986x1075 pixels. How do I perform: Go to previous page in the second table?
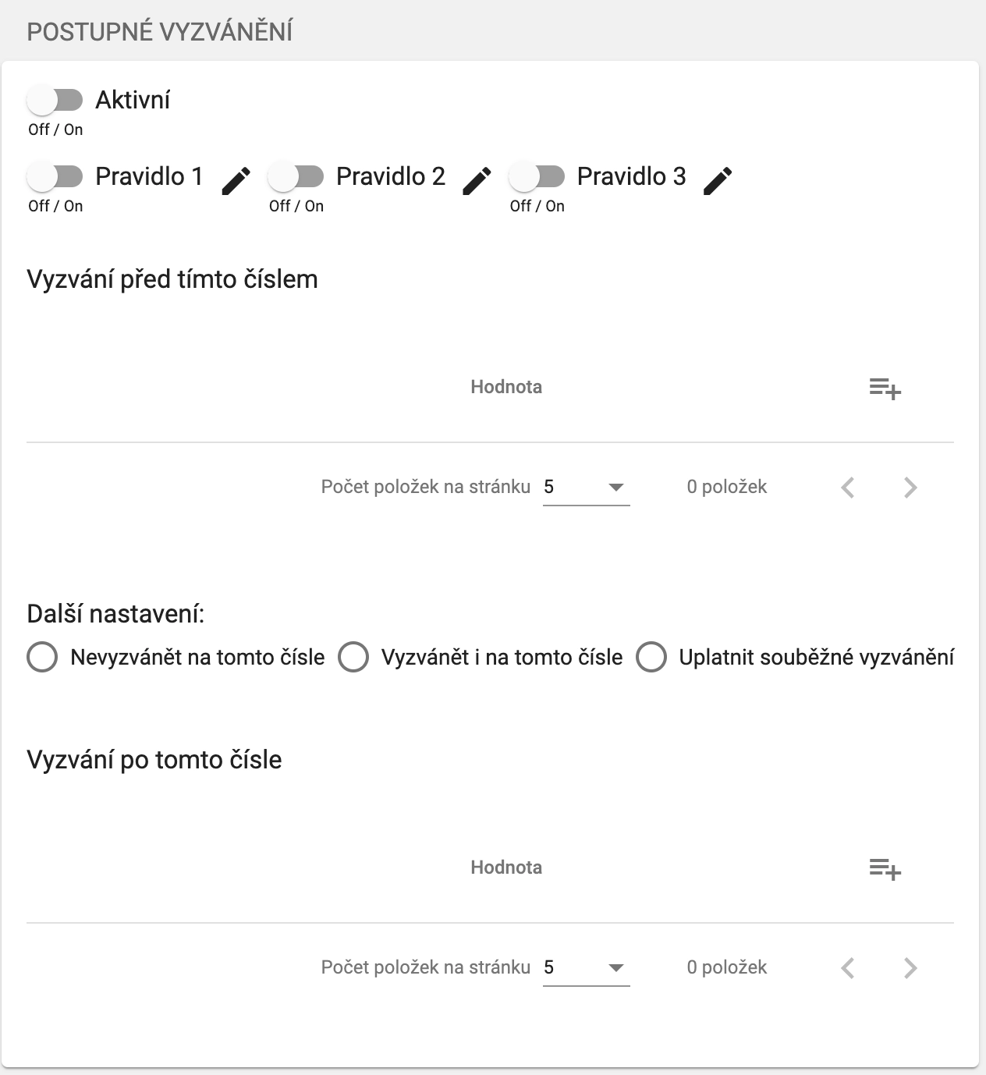point(849,967)
